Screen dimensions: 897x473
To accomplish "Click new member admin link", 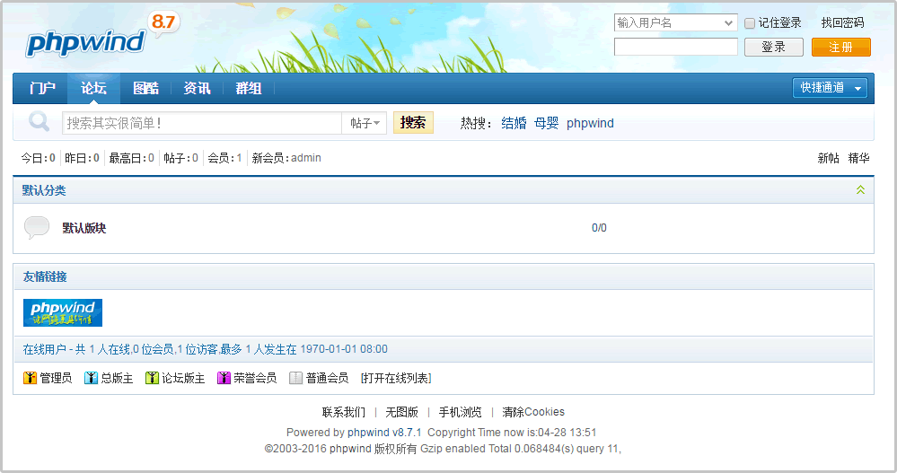I will (x=306, y=158).
